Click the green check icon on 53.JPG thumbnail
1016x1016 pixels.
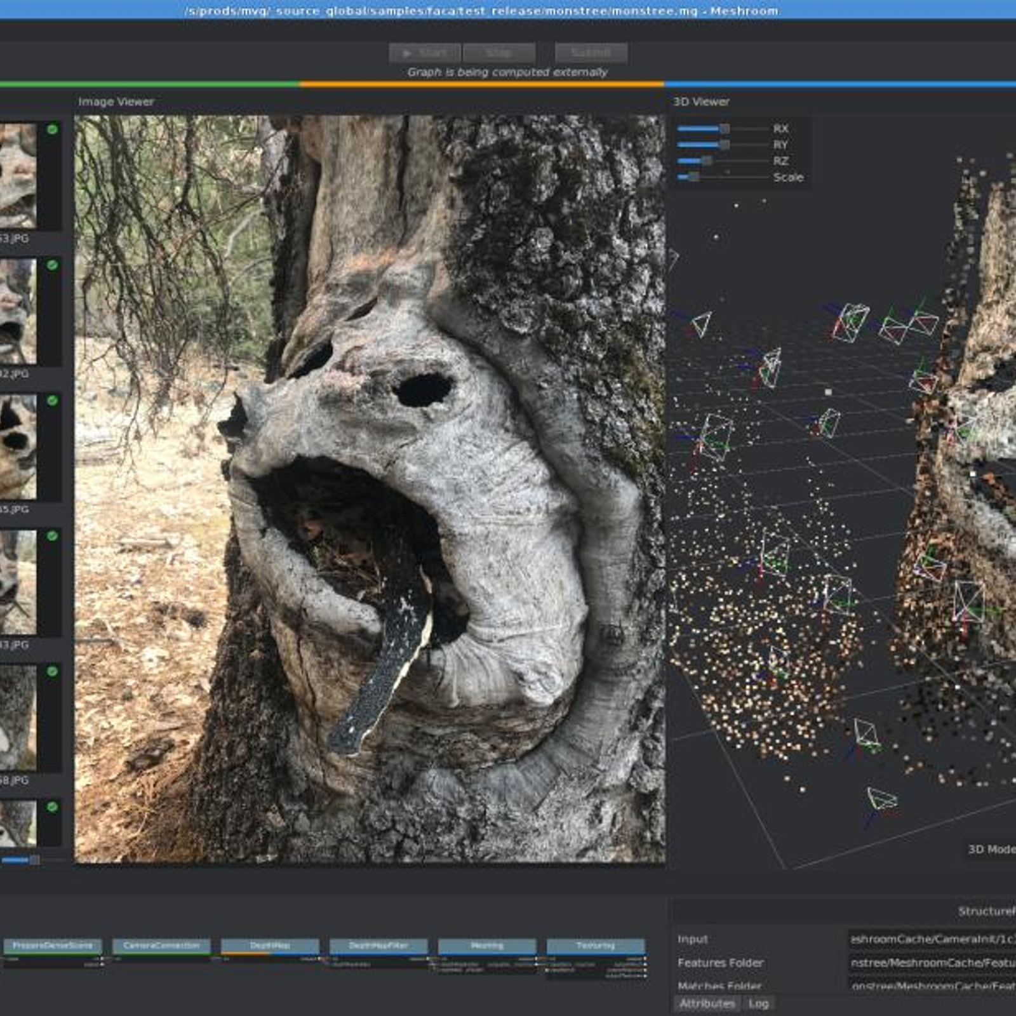[x=52, y=130]
